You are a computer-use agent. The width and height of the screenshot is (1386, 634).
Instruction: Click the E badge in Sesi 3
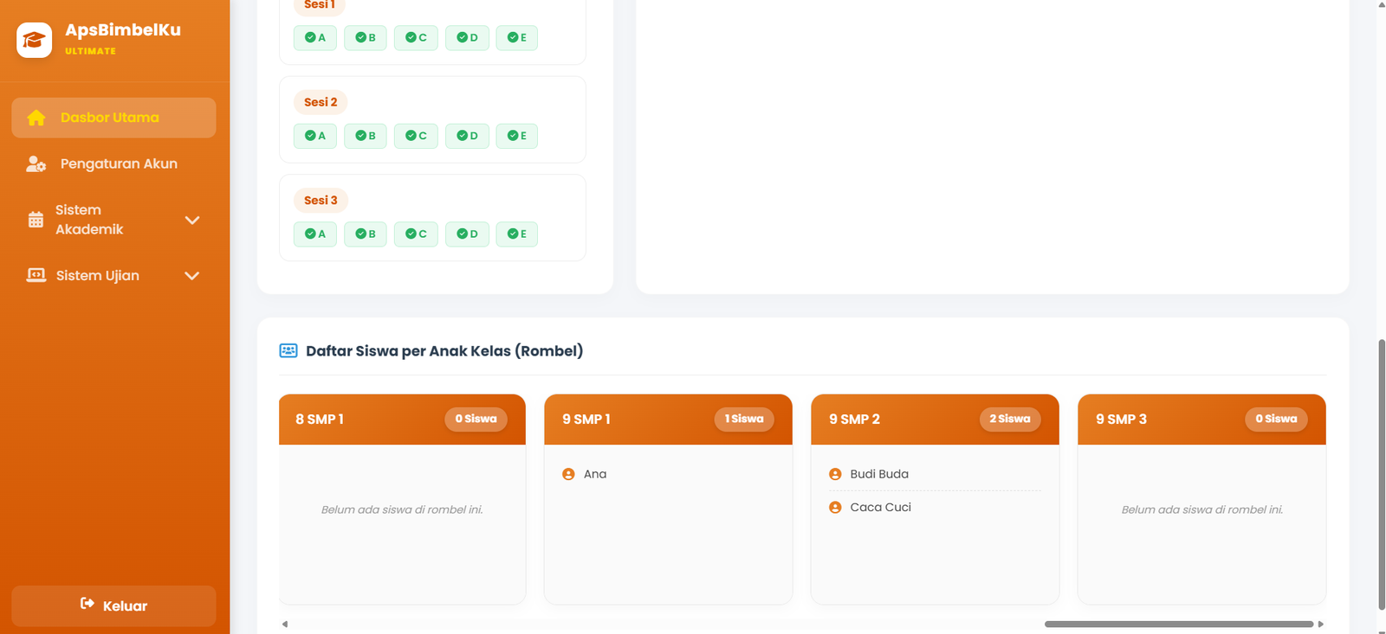coord(517,234)
